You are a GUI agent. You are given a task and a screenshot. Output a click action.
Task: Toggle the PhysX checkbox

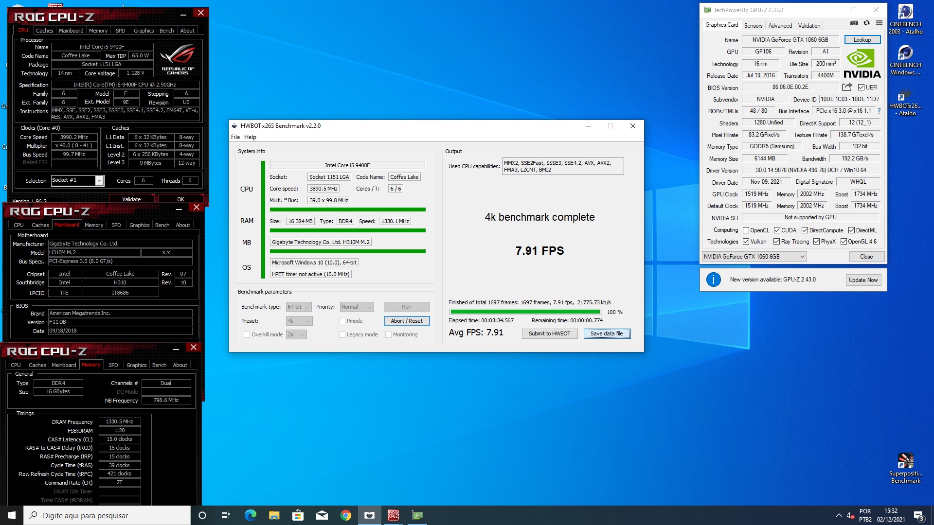pyautogui.click(x=816, y=242)
